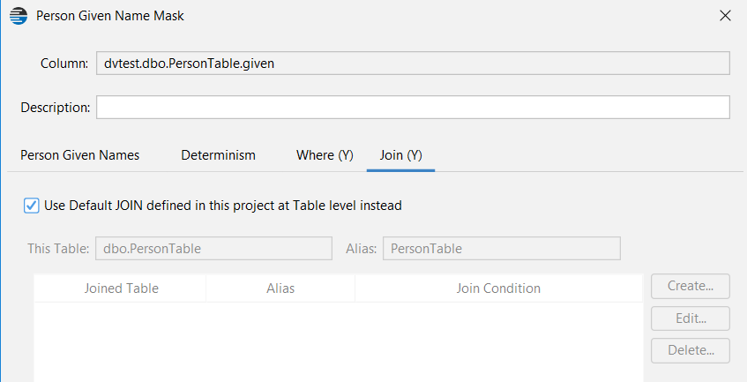The image size is (747, 382).
Task: Click the Alias field PersonTable
Action: pyautogui.click(x=502, y=249)
